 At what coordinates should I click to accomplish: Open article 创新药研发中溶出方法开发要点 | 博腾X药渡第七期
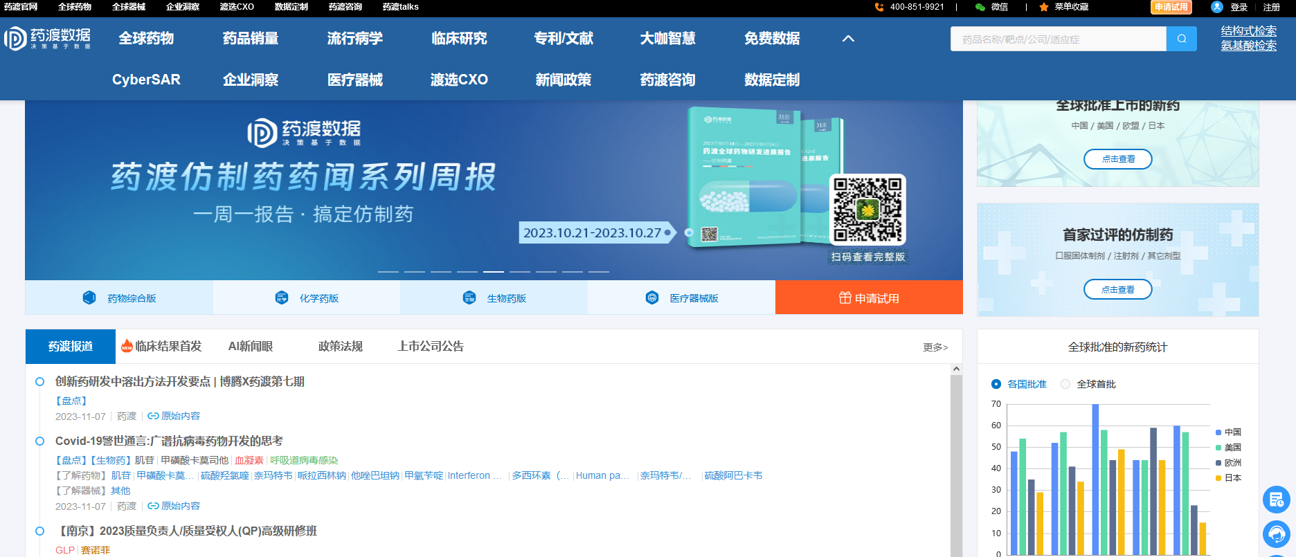coord(180,382)
